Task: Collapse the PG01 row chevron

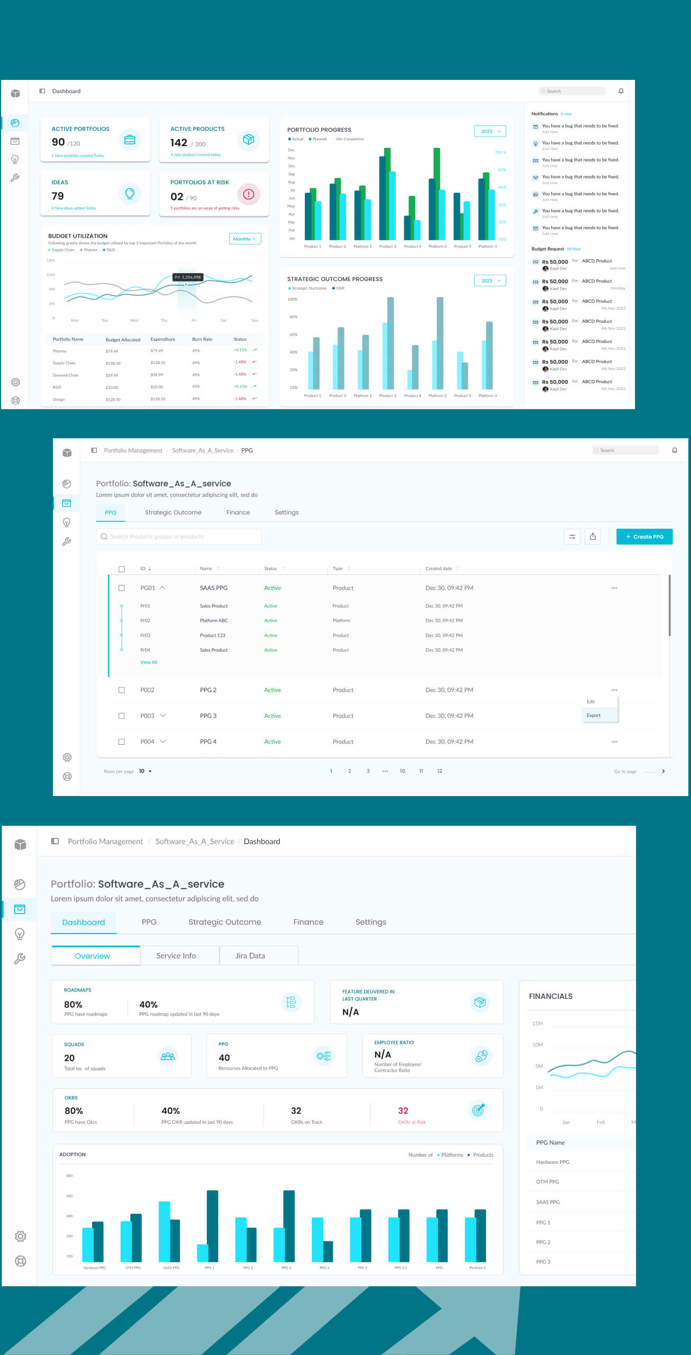Action: point(162,588)
